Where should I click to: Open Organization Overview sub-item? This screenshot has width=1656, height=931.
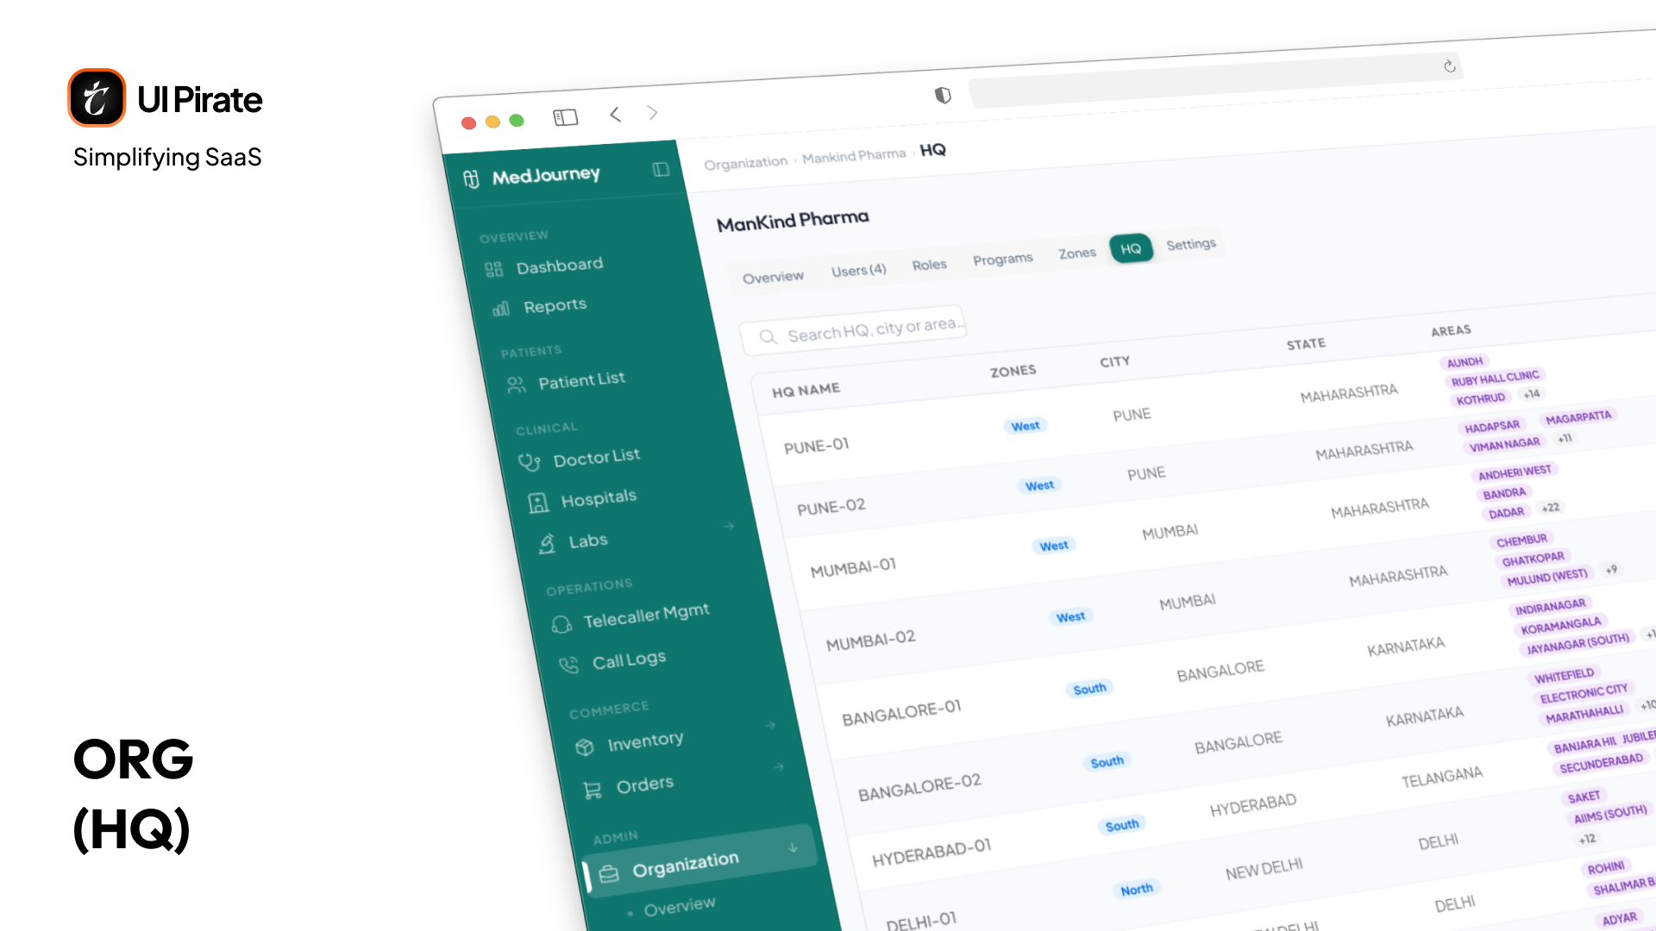(x=680, y=907)
